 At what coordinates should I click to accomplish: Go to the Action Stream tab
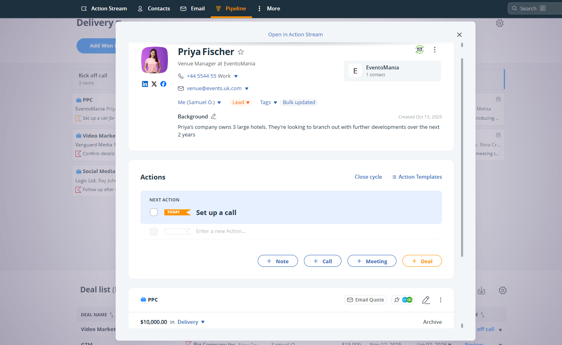pyautogui.click(x=104, y=8)
